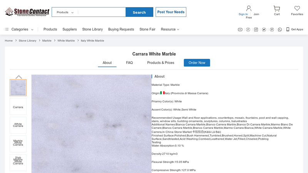Click Density:2710 kg/m3 text
Image resolution: width=308 pixels, height=173 pixels.
(x=164, y=154)
